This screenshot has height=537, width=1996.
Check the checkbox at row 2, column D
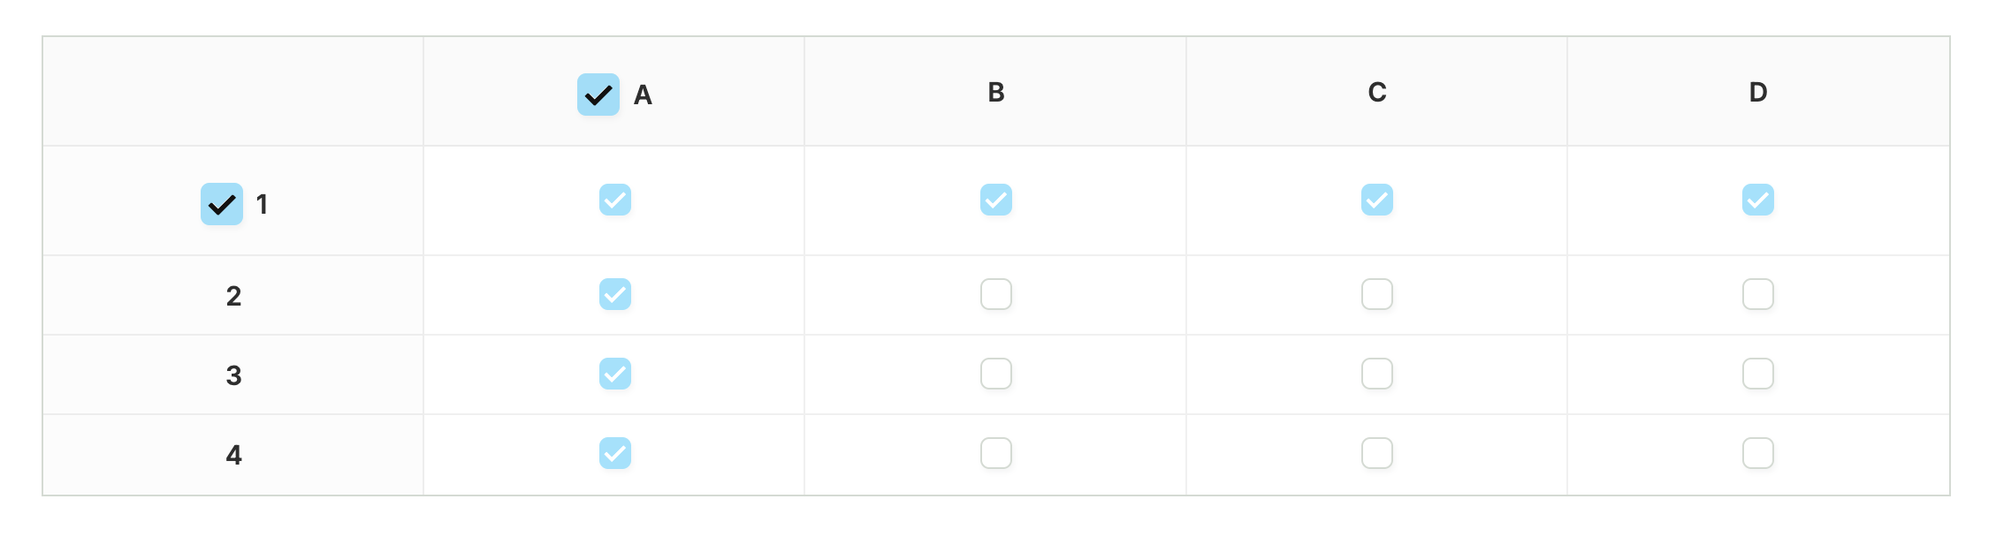tap(1758, 294)
